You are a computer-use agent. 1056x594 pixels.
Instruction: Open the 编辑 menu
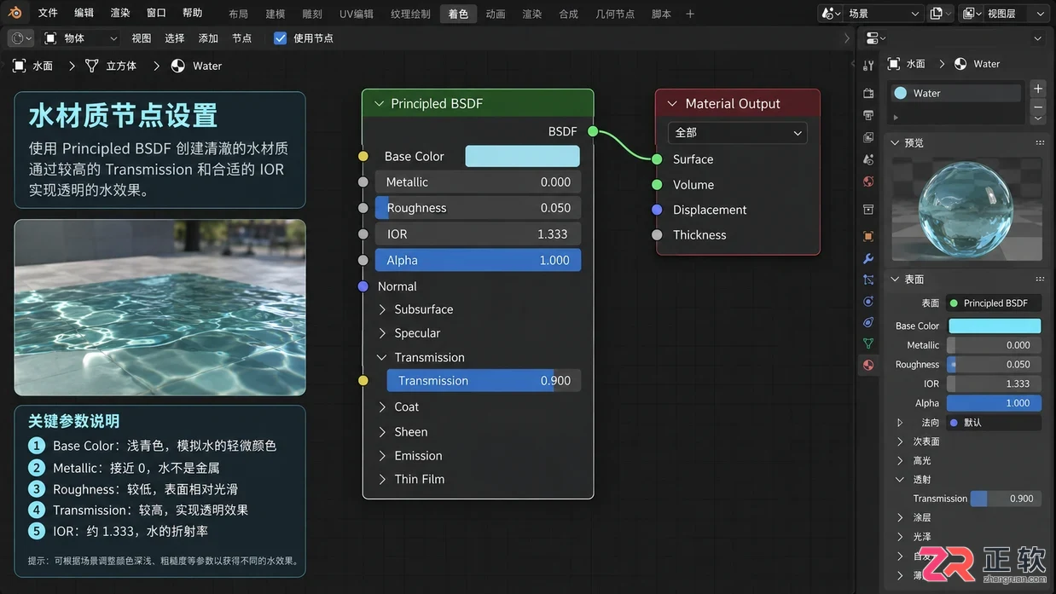pyautogui.click(x=84, y=13)
